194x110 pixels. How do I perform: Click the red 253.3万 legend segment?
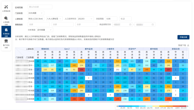pos(183,106)
